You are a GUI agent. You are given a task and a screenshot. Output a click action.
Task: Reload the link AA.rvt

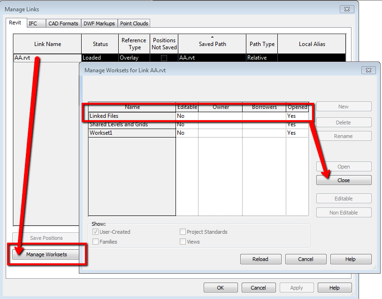[x=260, y=259]
